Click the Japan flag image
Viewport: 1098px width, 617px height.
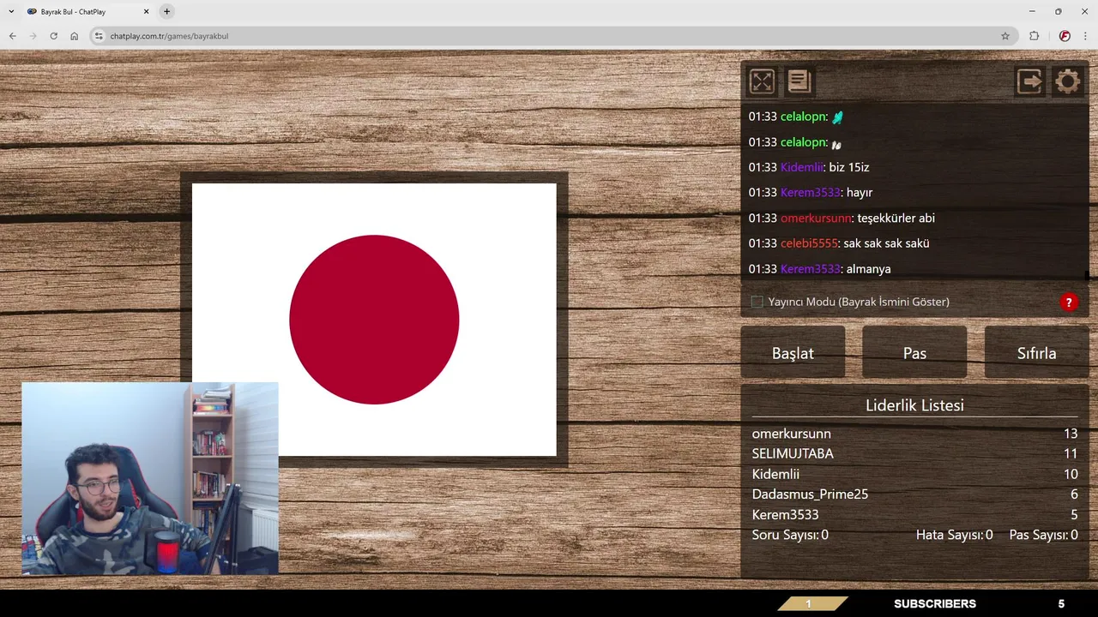[x=374, y=320]
